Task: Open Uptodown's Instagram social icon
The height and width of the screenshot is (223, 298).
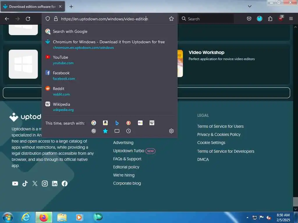Action: [x=45, y=184]
